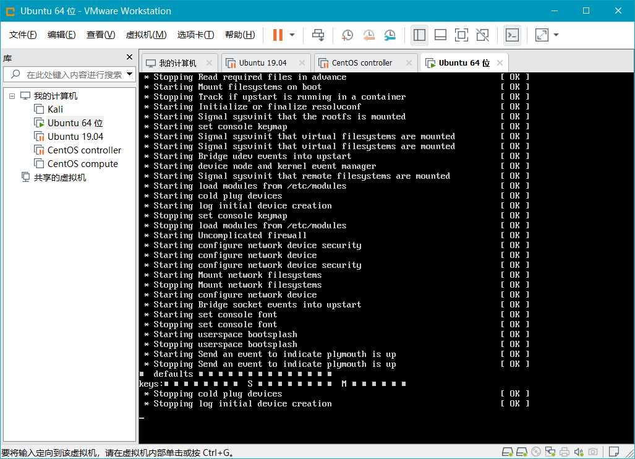
Task: Select 共享的虚拟机 in the library
Action: click(60, 178)
